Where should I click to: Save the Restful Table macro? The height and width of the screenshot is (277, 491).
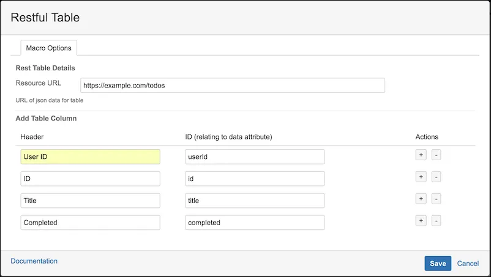438,264
